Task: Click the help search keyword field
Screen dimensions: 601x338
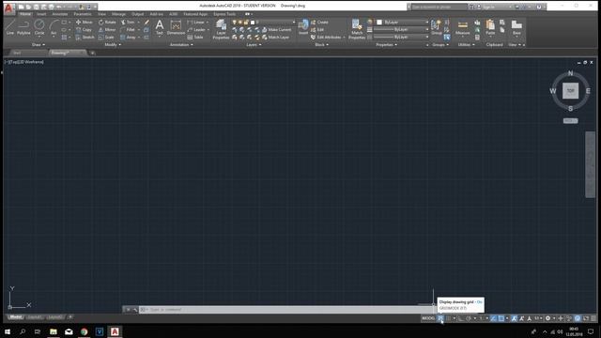Action: pos(439,7)
